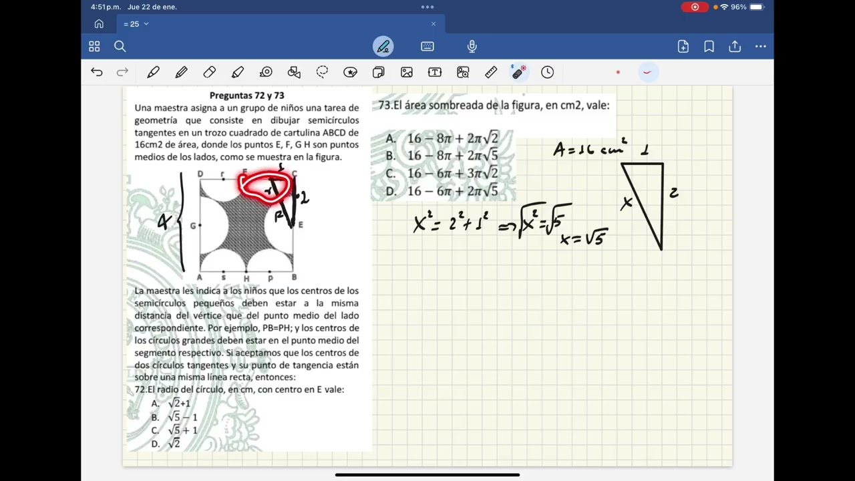Toggle the laser pointer tool
The image size is (855, 481).
point(519,72)
